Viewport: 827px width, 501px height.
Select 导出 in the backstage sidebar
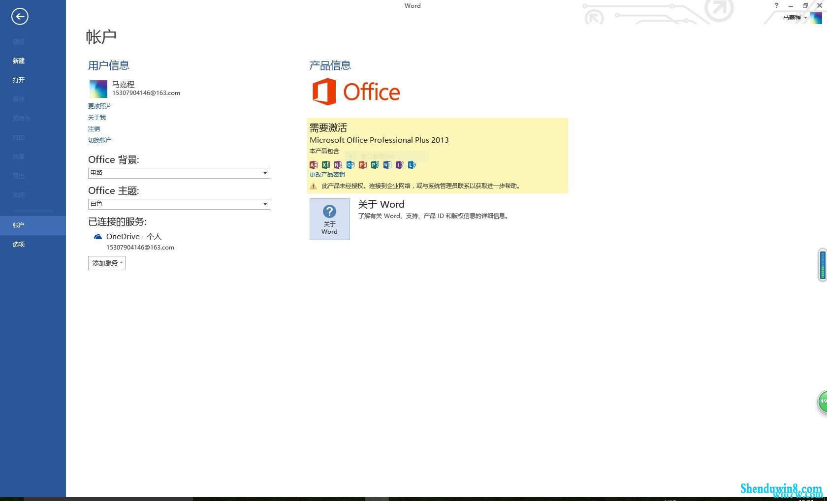33,176
